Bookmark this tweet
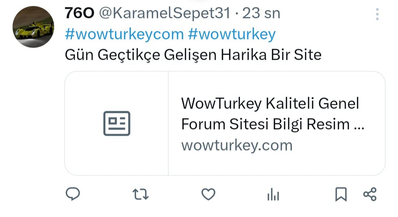Image resolution: width=398 pixels, height=217 pixels. click(x=341, y=194)
